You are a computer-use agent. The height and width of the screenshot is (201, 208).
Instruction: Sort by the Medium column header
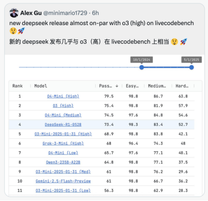point(157,86)
